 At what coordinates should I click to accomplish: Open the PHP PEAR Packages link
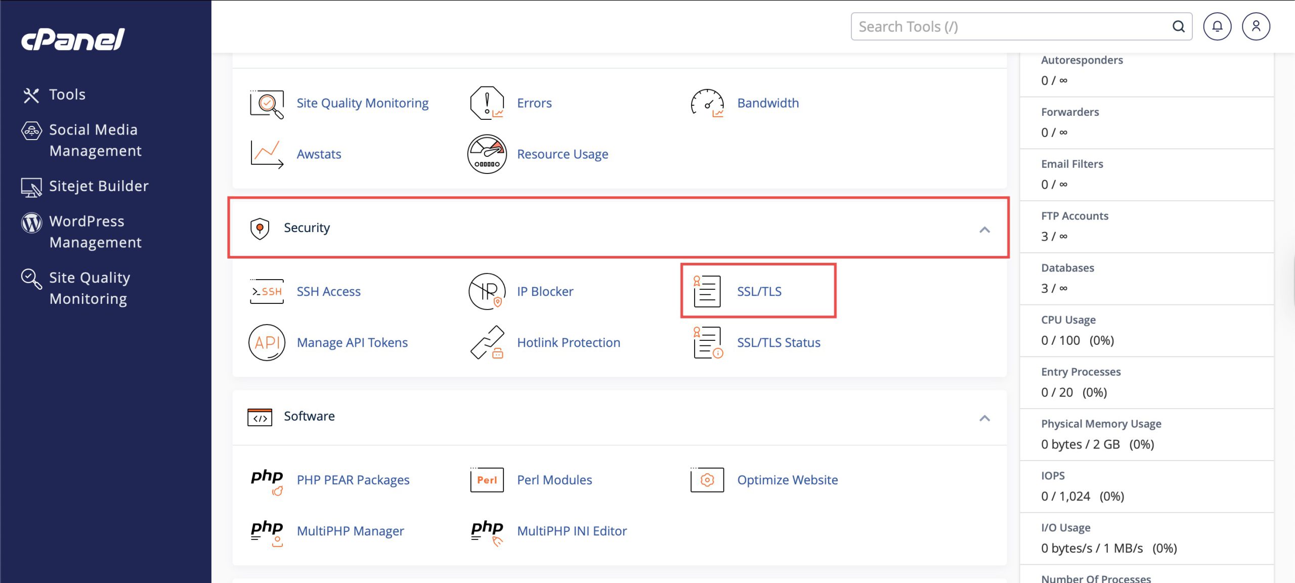353,480
